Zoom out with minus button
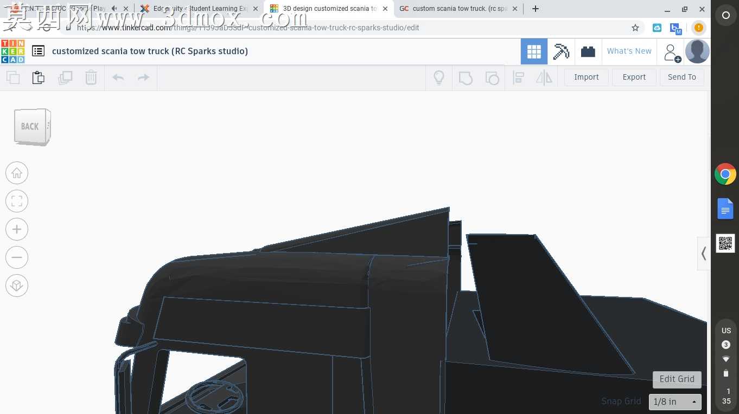 click(17, 257)
